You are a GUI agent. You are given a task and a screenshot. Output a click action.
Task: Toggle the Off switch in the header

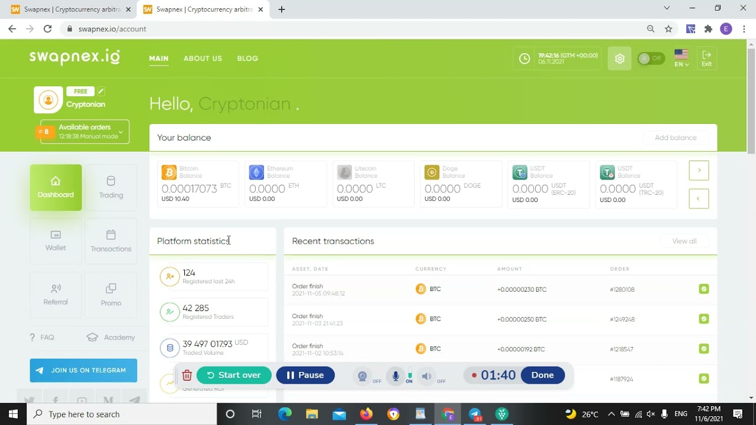(651, 58)
